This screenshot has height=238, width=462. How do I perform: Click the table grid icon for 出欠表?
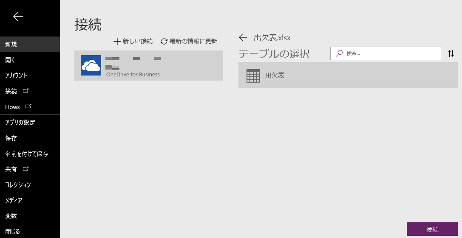pos(253,76)
